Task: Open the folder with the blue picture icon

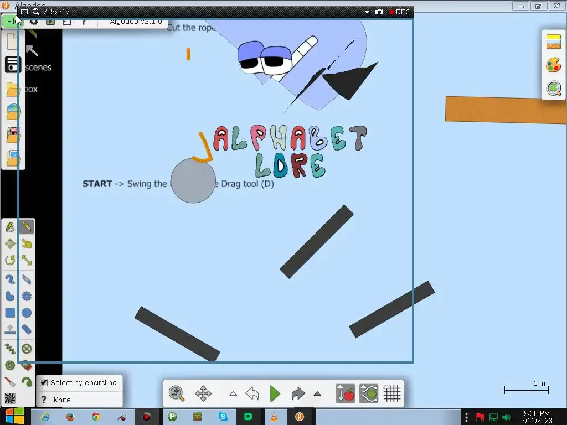Action: pyautogui.click(x=13, y=158)
